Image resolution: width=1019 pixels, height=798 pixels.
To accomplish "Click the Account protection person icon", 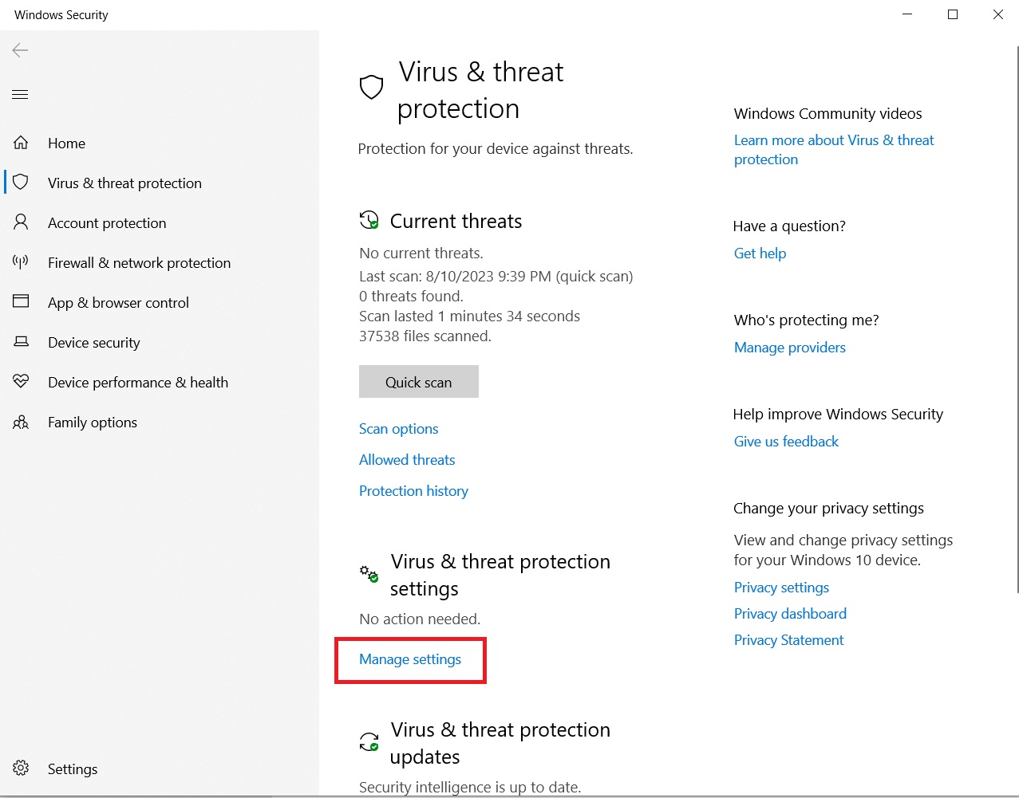I will tap(21, 222).
